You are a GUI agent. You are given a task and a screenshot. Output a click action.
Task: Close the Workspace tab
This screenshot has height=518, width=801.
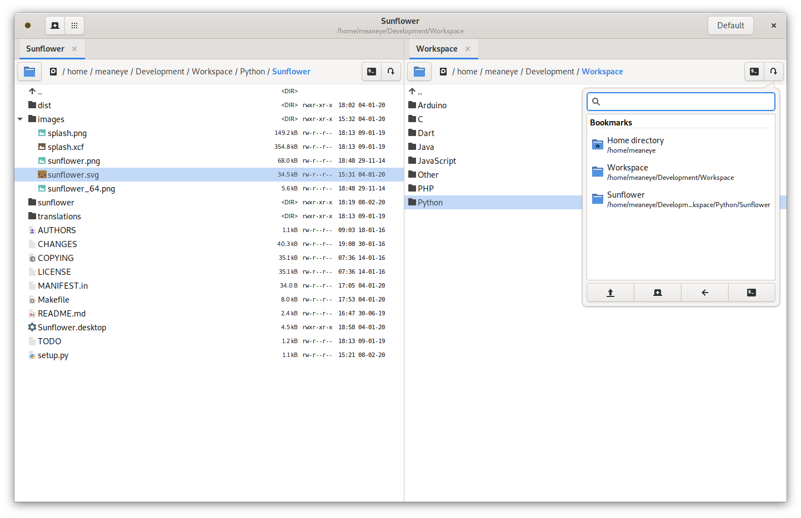click(468, 49)
